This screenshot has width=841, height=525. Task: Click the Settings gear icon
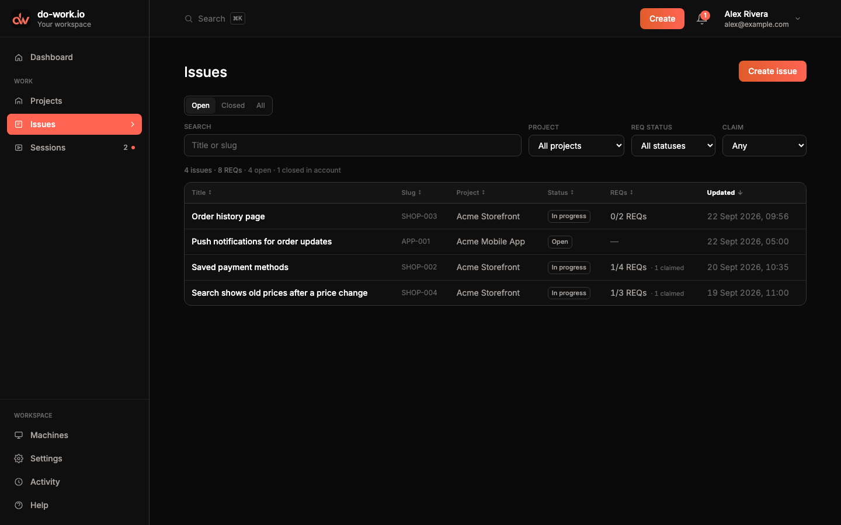point(19,459)
